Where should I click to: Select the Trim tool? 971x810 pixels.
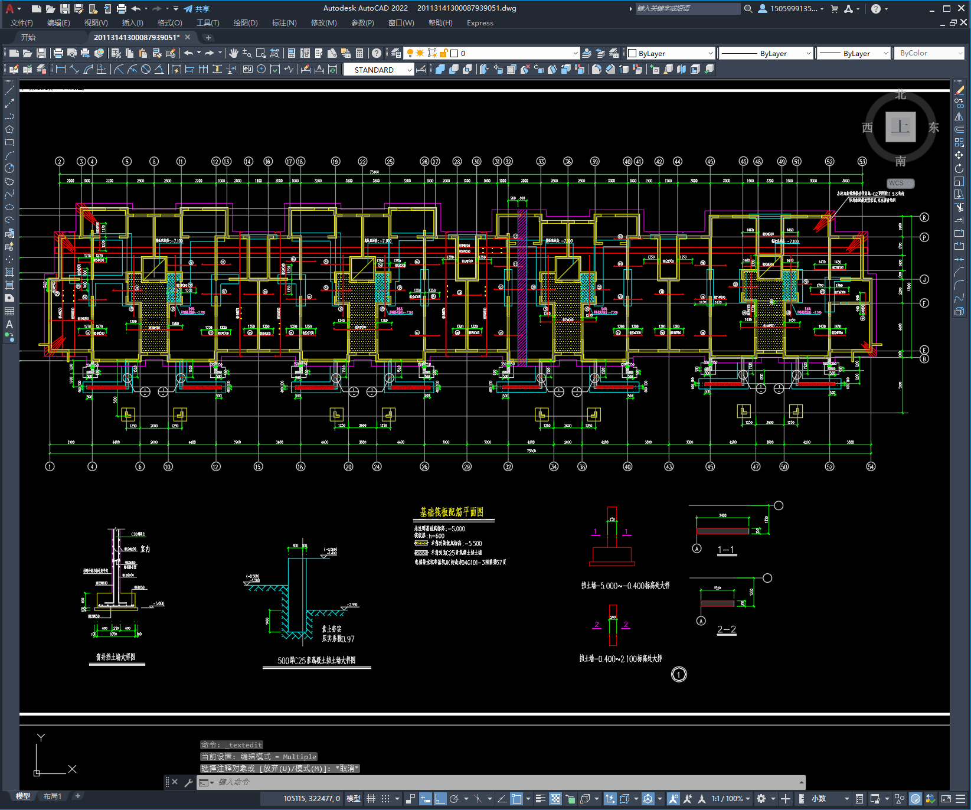coord(959,207)
